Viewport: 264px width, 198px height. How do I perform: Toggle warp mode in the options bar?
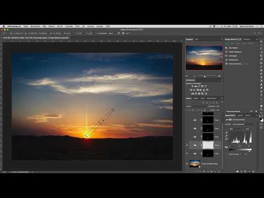click(119, 33)
